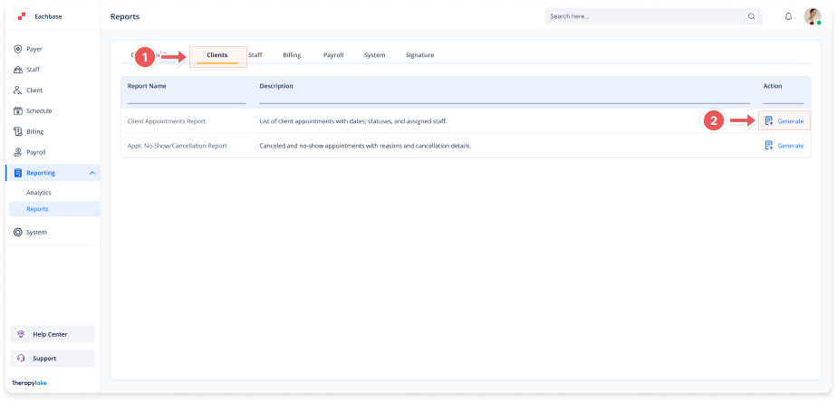Open the user profile avatar
Image resolution: width=837 pixels, height=402 pixels.
point(813,16)
